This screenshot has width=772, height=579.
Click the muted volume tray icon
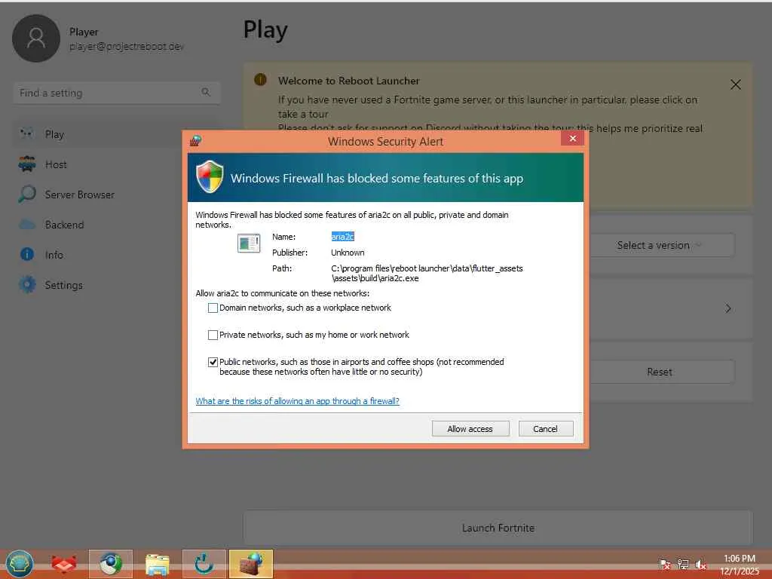[700, 564]
